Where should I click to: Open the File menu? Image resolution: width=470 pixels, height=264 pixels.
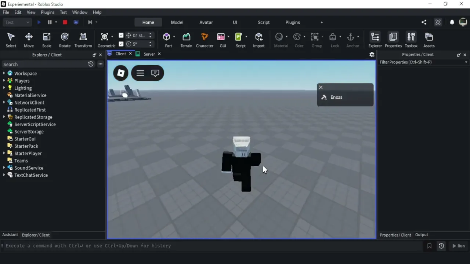[x=6, y=12]
